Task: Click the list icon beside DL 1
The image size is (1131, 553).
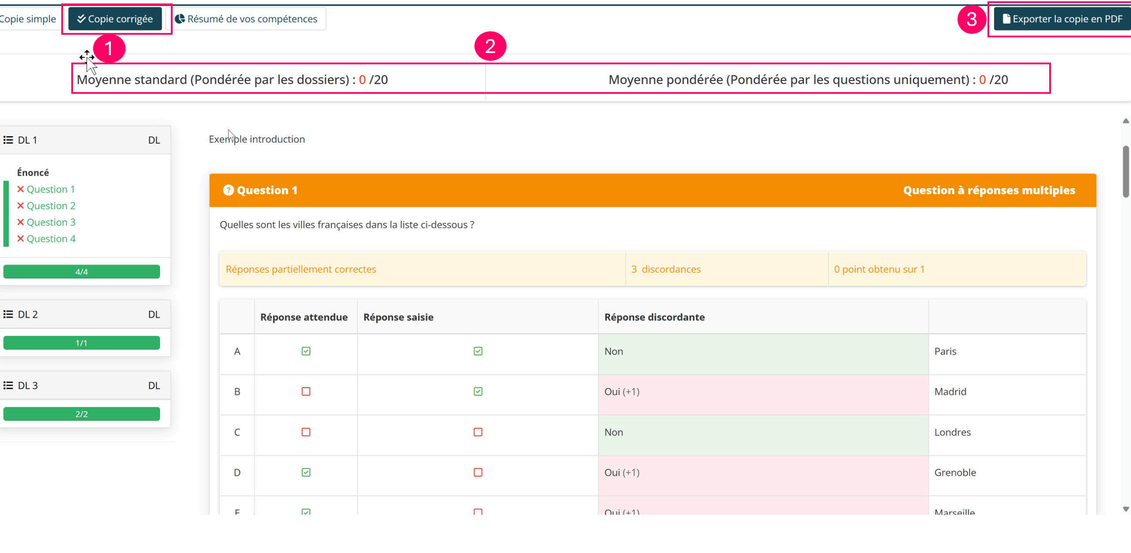Action: point(8,140)
